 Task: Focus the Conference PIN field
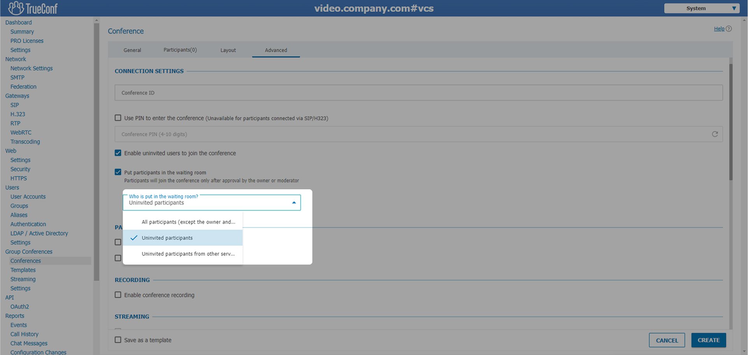coord(419,134)
